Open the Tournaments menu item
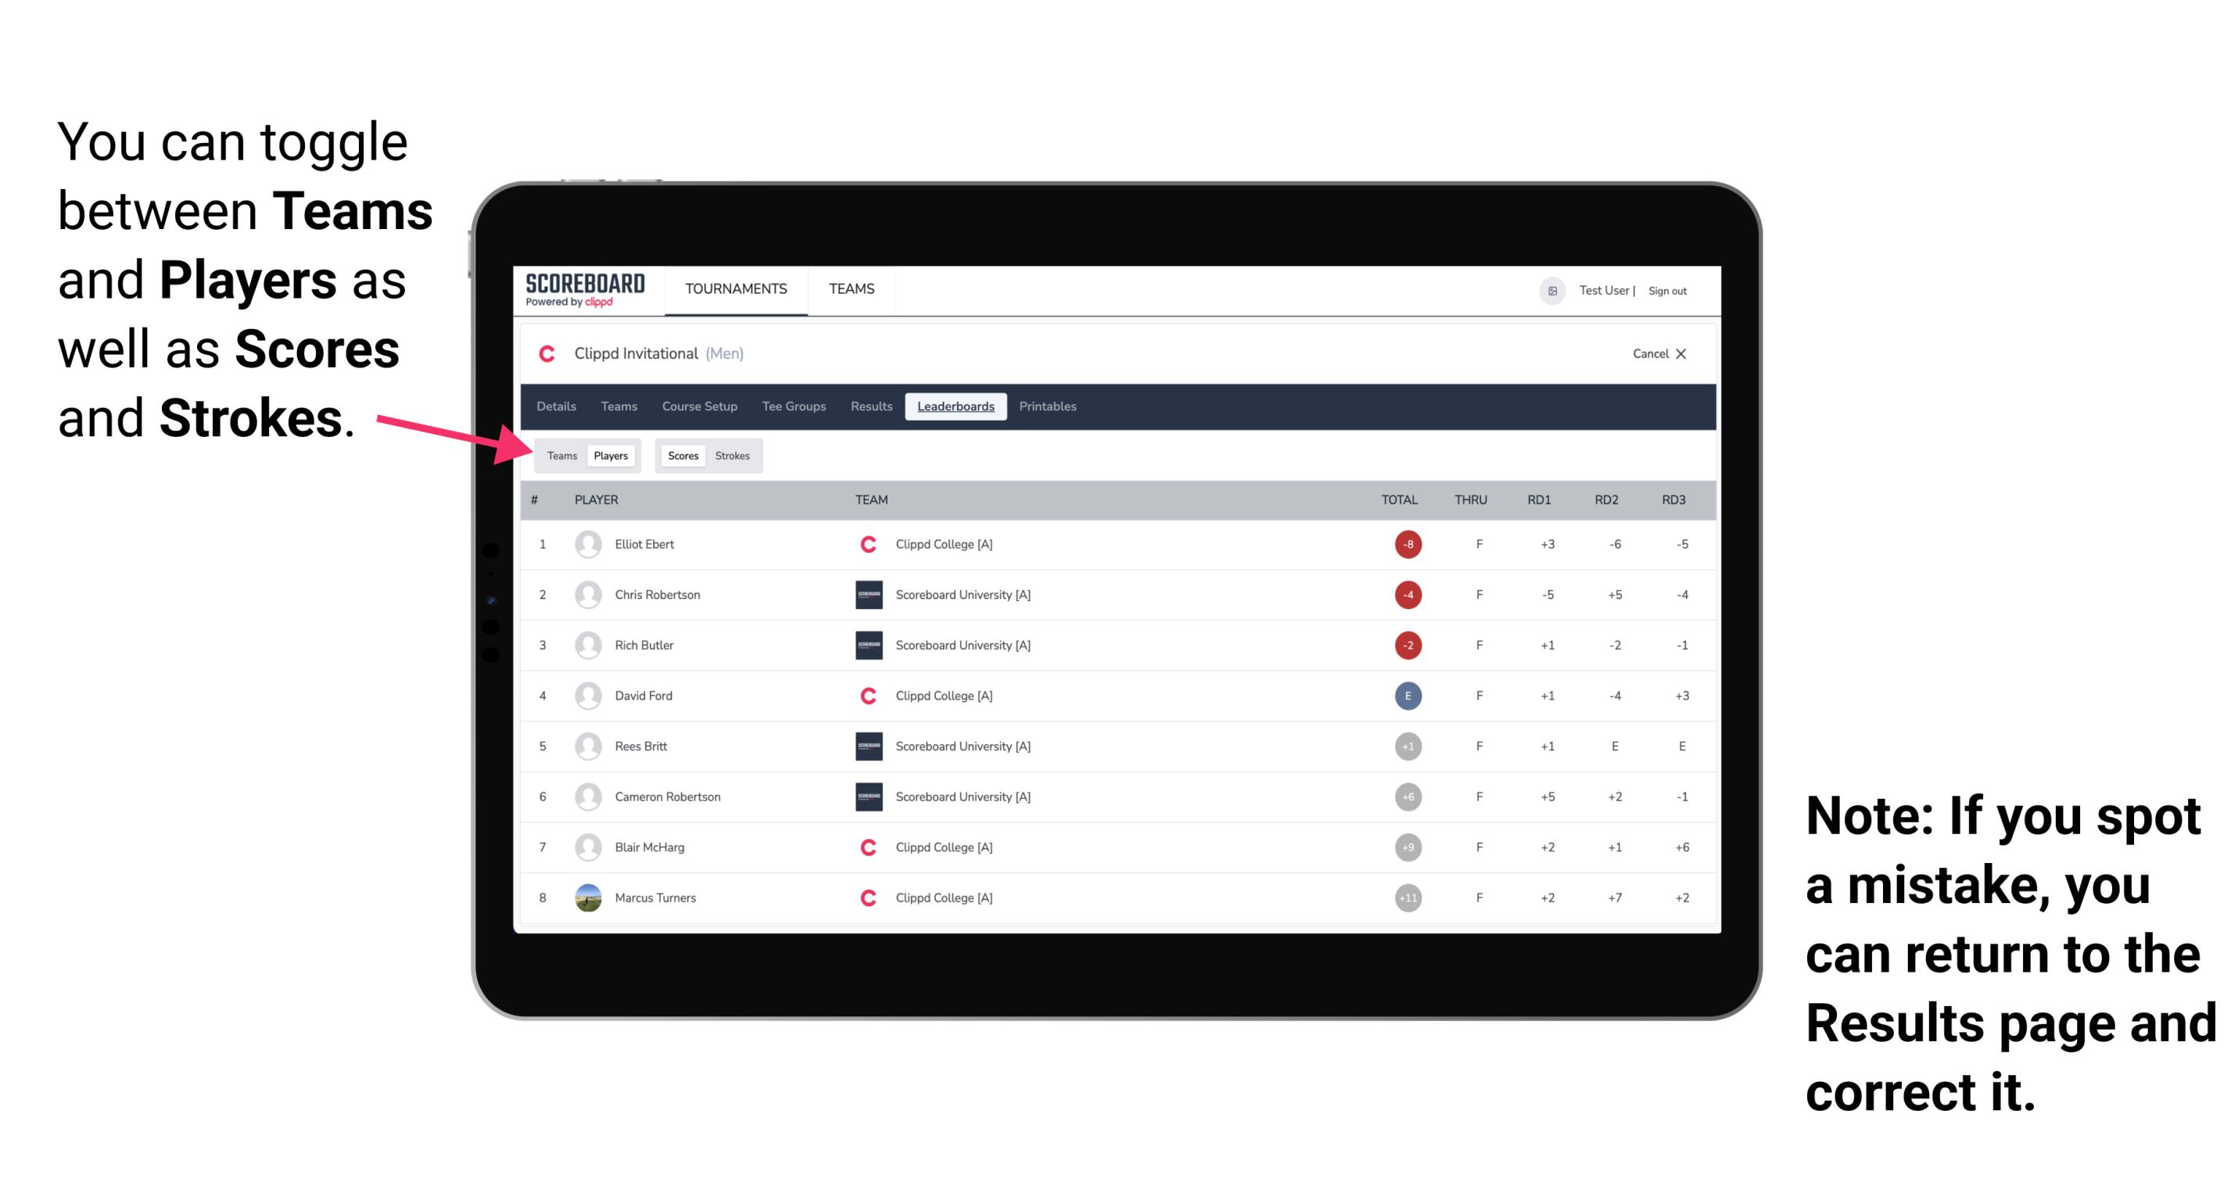Viewport: 2231px width, 1200px height. coord(731,290)
